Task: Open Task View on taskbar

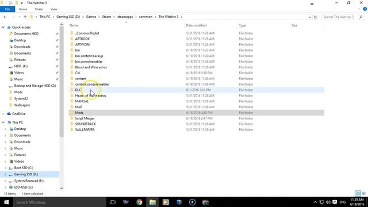Action: (x=113, y=202)
